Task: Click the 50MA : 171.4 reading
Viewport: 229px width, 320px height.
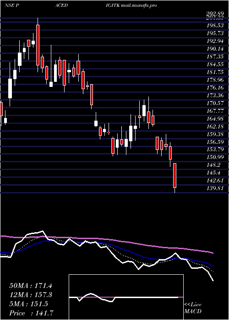Action: (31, 285)
